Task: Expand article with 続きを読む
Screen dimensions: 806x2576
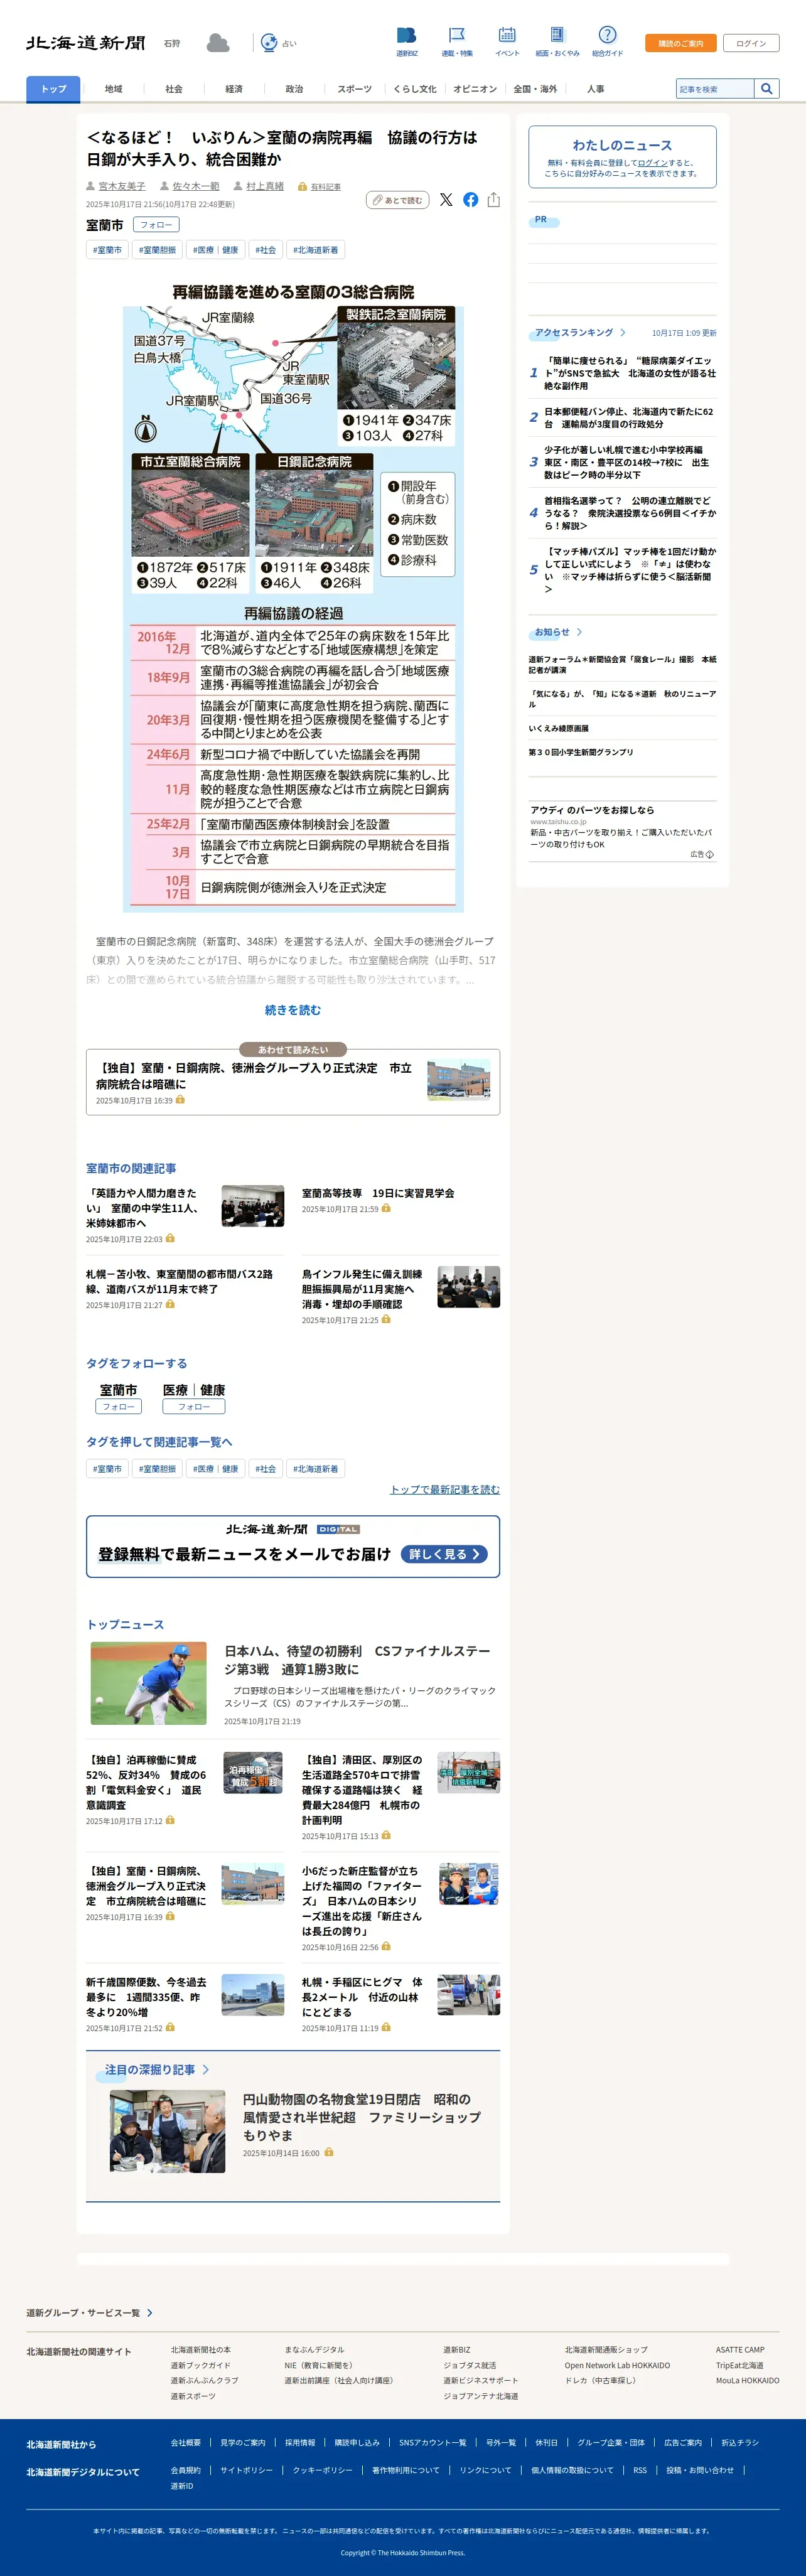Action: [x=293, y=1011]
